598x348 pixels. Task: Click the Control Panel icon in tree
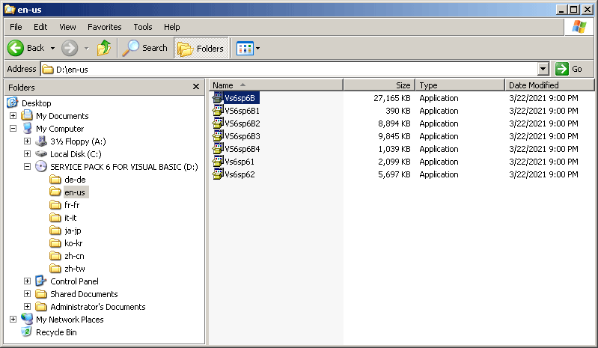(x=41, y=281)
